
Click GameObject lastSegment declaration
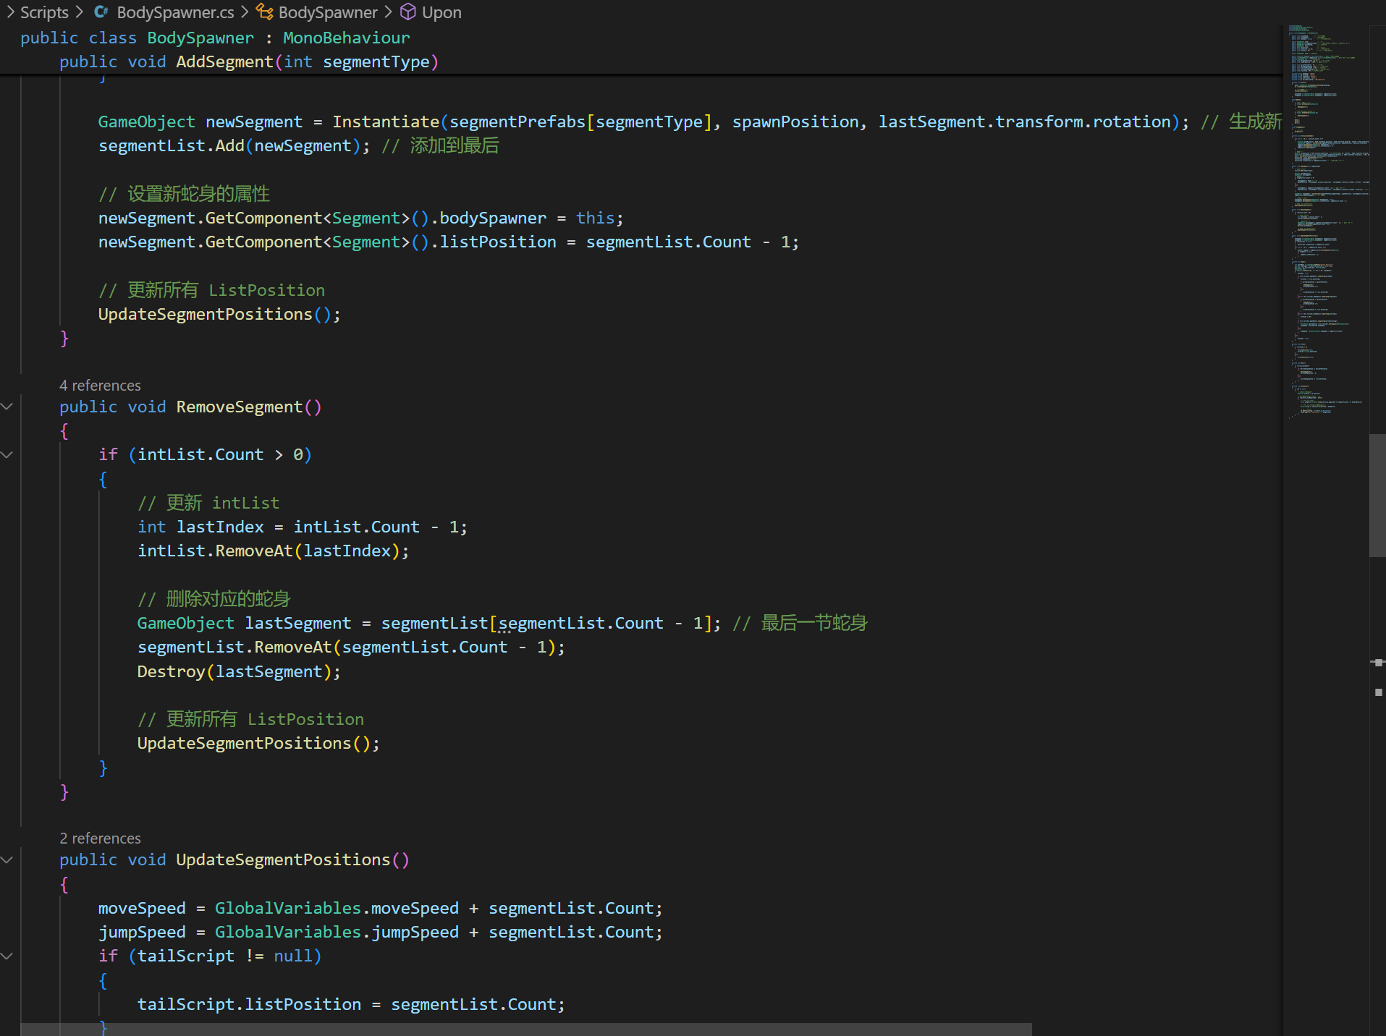coord(429,623)
